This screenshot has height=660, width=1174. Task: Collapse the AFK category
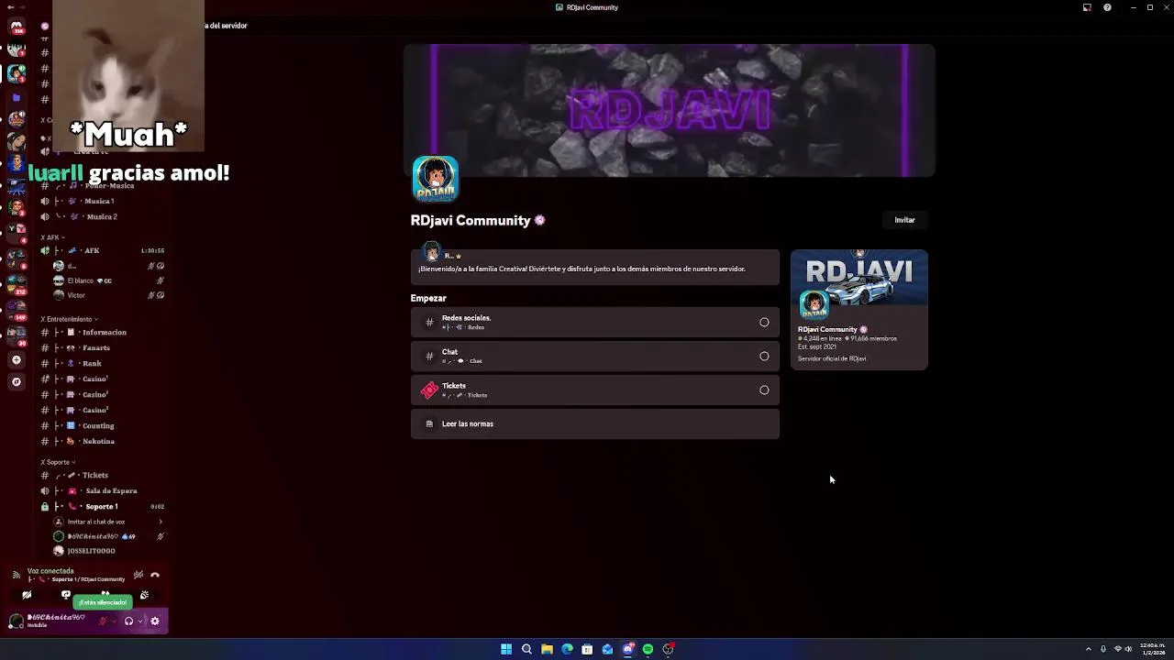point(52,237)
